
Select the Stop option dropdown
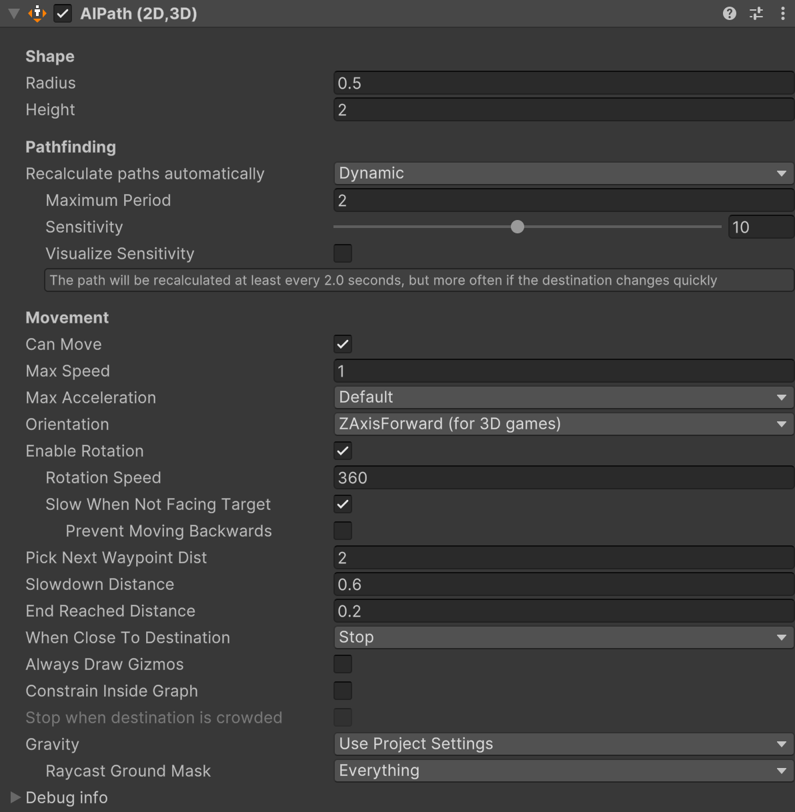pos(563,637)
